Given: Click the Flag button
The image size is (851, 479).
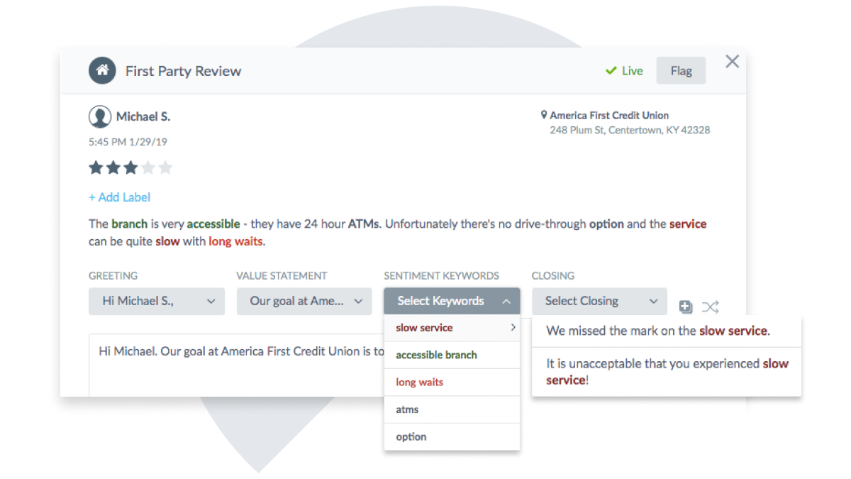Looking at the screenshot, I should pos(681,71).
